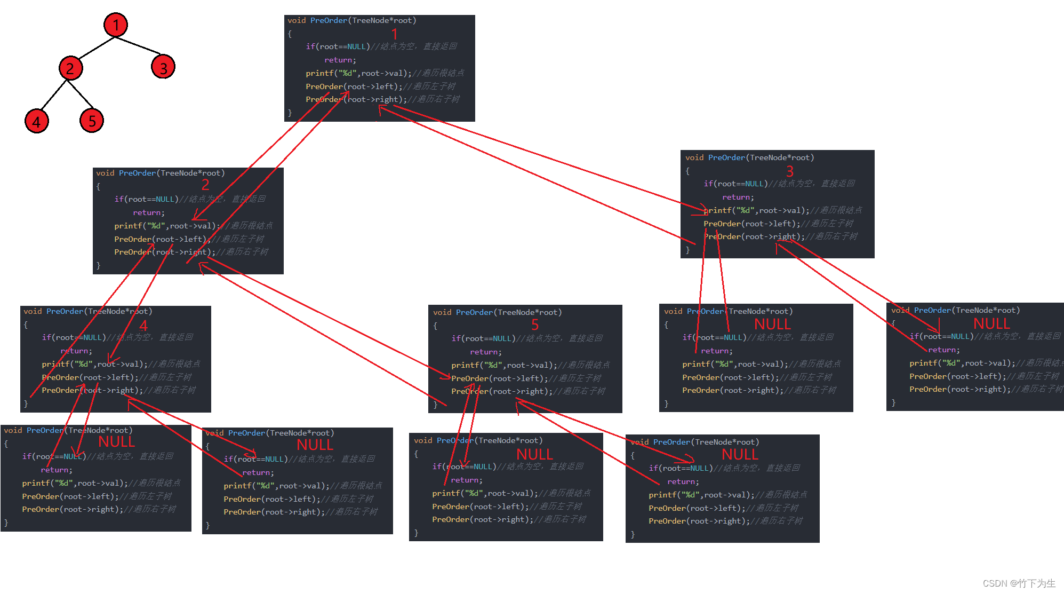
Task: Select tree node 3 in the diagram
Action: 163,67
